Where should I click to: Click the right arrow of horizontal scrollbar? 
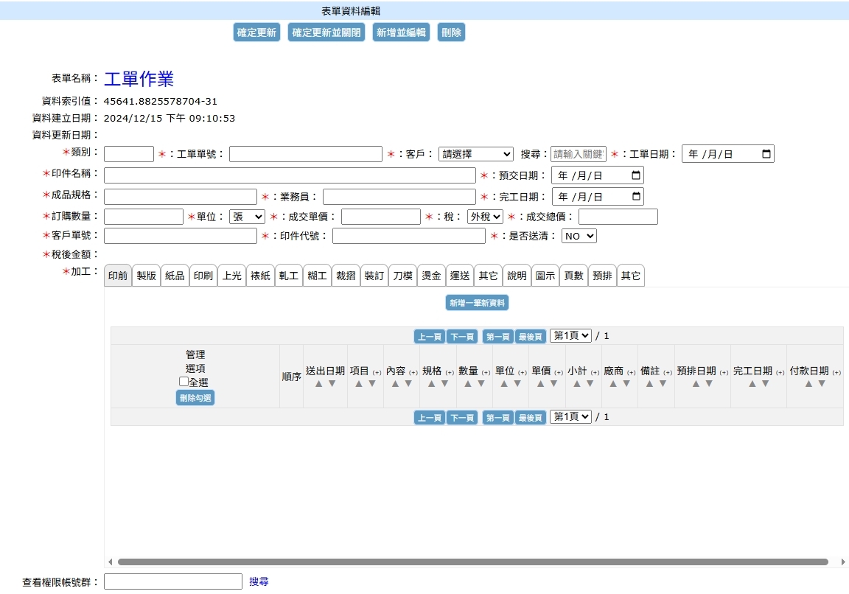(x=843, y=562)
